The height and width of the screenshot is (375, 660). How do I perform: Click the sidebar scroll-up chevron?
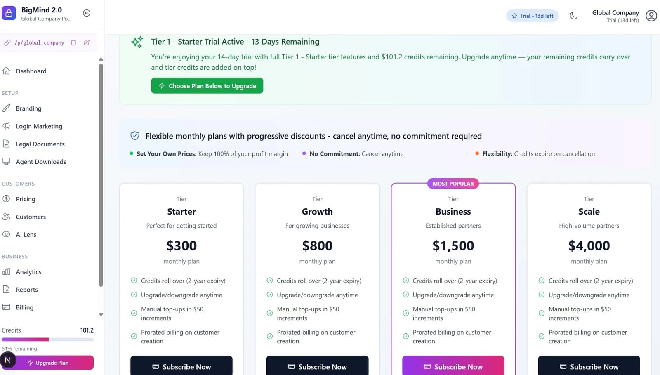click(101, 59)
